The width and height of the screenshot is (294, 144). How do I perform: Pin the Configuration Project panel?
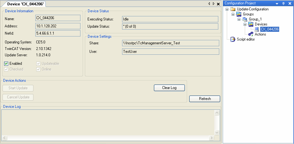[283, 3]
